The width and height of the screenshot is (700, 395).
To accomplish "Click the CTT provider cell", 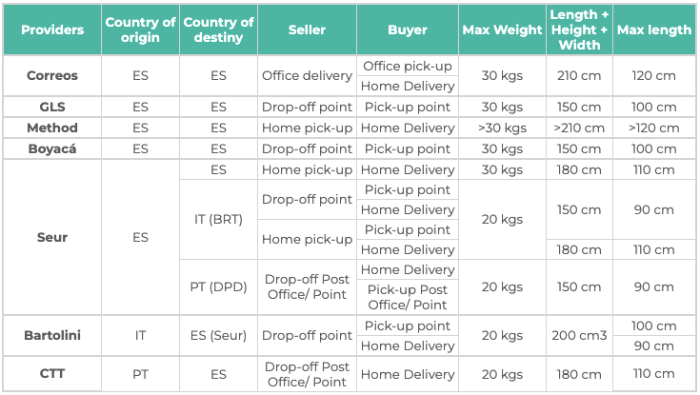I will coord(52,373).
